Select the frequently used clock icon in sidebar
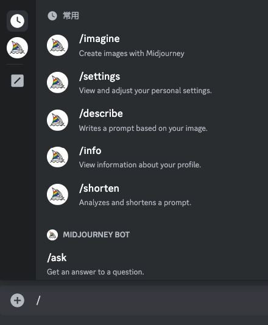The image size is (268, 325). [x=17, y=21]
